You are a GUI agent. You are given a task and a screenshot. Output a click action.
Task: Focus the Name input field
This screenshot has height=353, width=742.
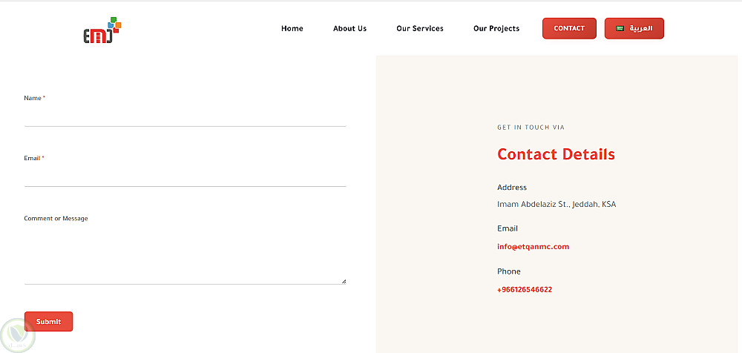(x=185, y=116)
